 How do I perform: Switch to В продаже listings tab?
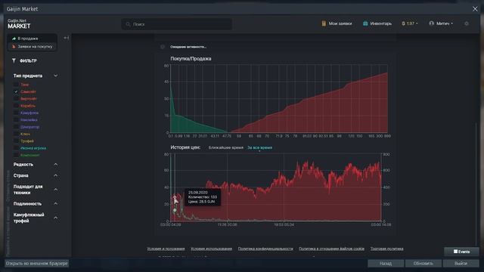32,39
